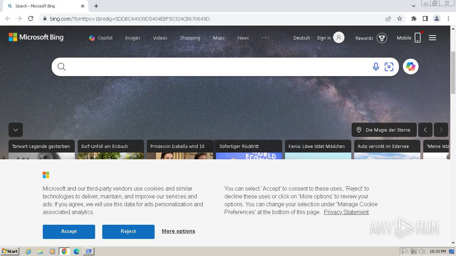Go back with browser back arrow

[x=8, y=18]
